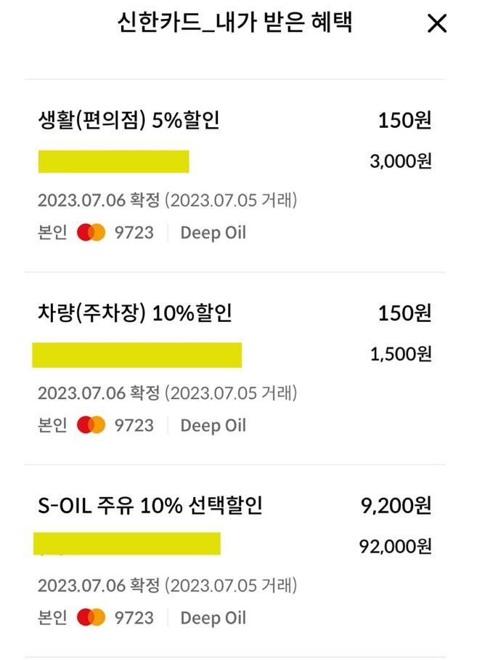Image resolution: width=477 pixels, height=660 pixels.
Task: Select 150원 discount amount for 주차장
Action: click(x=404, y=313)
